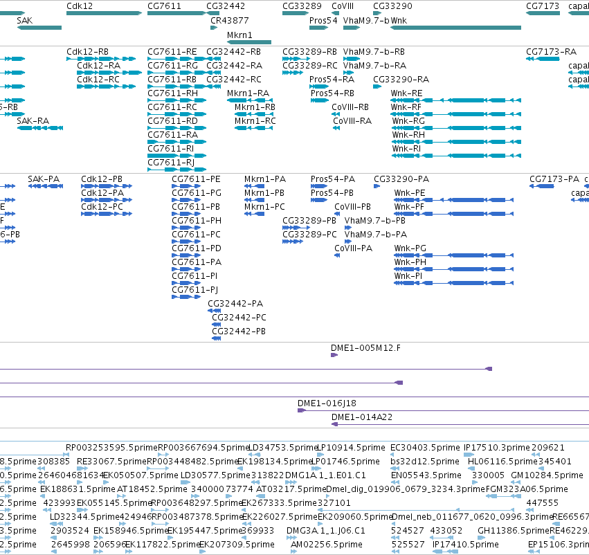
Task: Click EST label GH11386.5prime
Action: 514,530
